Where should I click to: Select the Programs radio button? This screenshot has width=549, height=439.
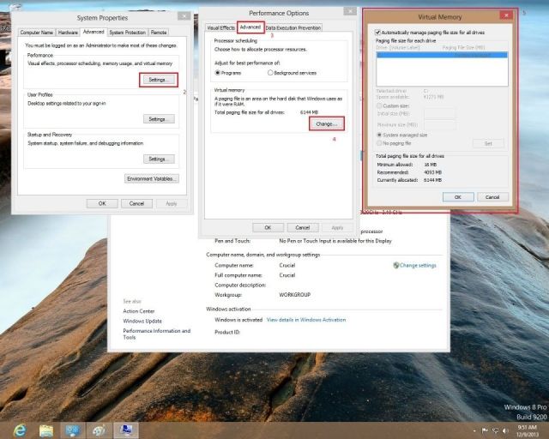pos(216,73)
